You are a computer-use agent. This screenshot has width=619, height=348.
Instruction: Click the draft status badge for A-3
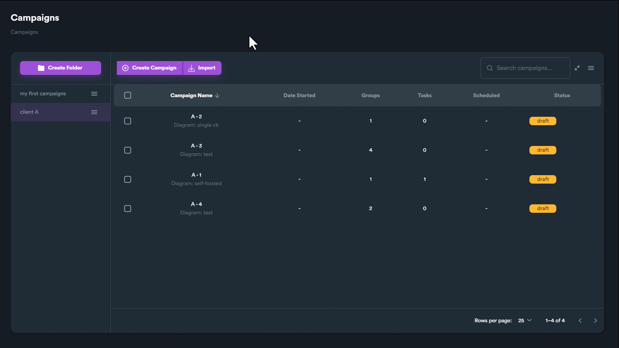click(542, 150)
